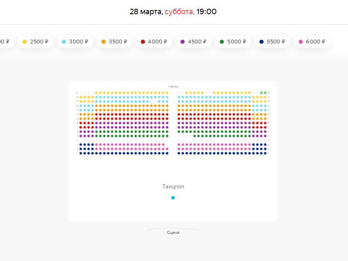Select the blue Танцпол ticket dot
The height and width of the screenshot is (261, 348).
173,198
